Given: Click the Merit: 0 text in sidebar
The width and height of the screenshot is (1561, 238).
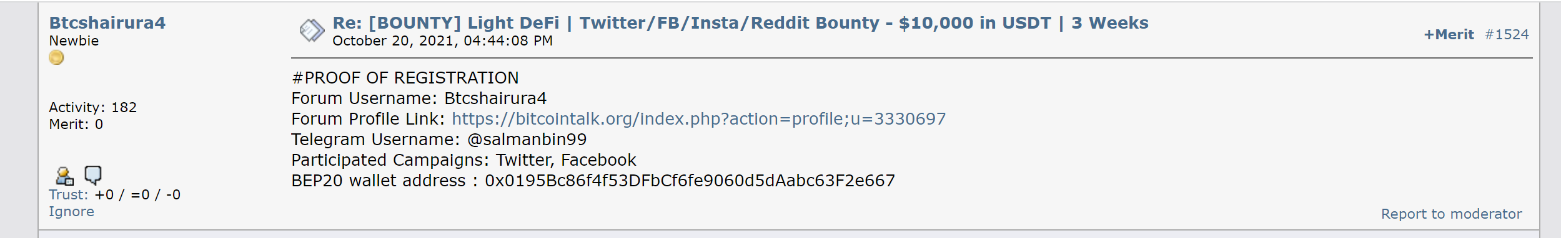Looking at the screenshot, I should coord(76,124).
